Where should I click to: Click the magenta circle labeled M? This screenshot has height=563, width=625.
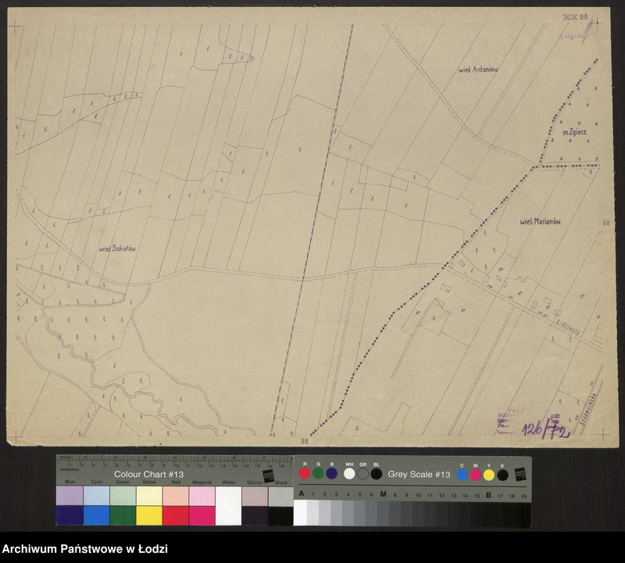tap(476, 475)
